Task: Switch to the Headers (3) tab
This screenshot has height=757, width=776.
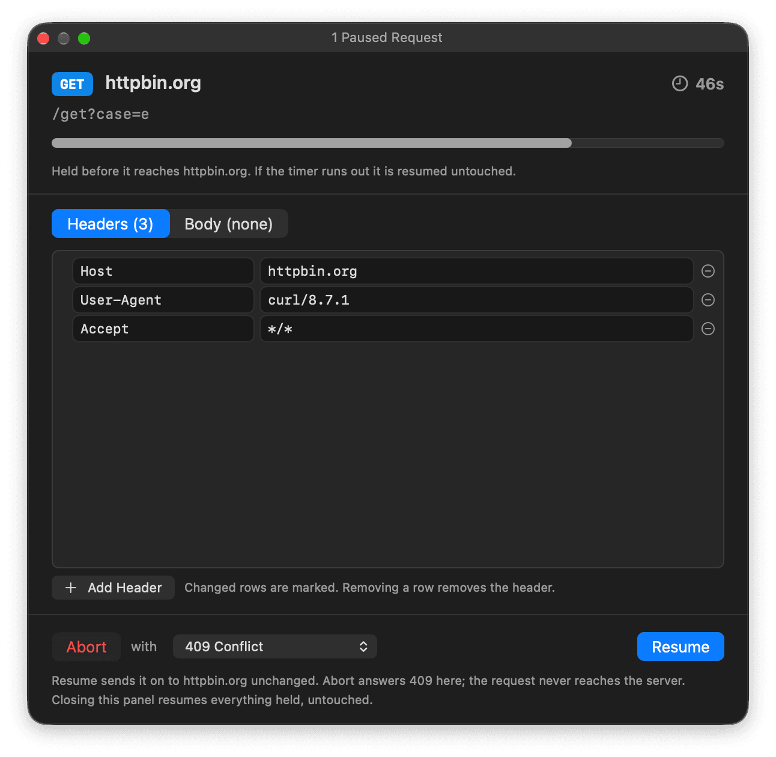Action: pyautogui.click(x=111, y=223)
